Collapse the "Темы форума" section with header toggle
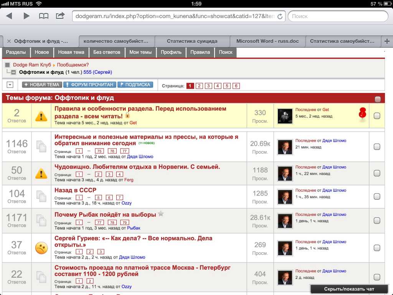The width and height of the screenshot is (393, 295). click(x=378, y=99)
